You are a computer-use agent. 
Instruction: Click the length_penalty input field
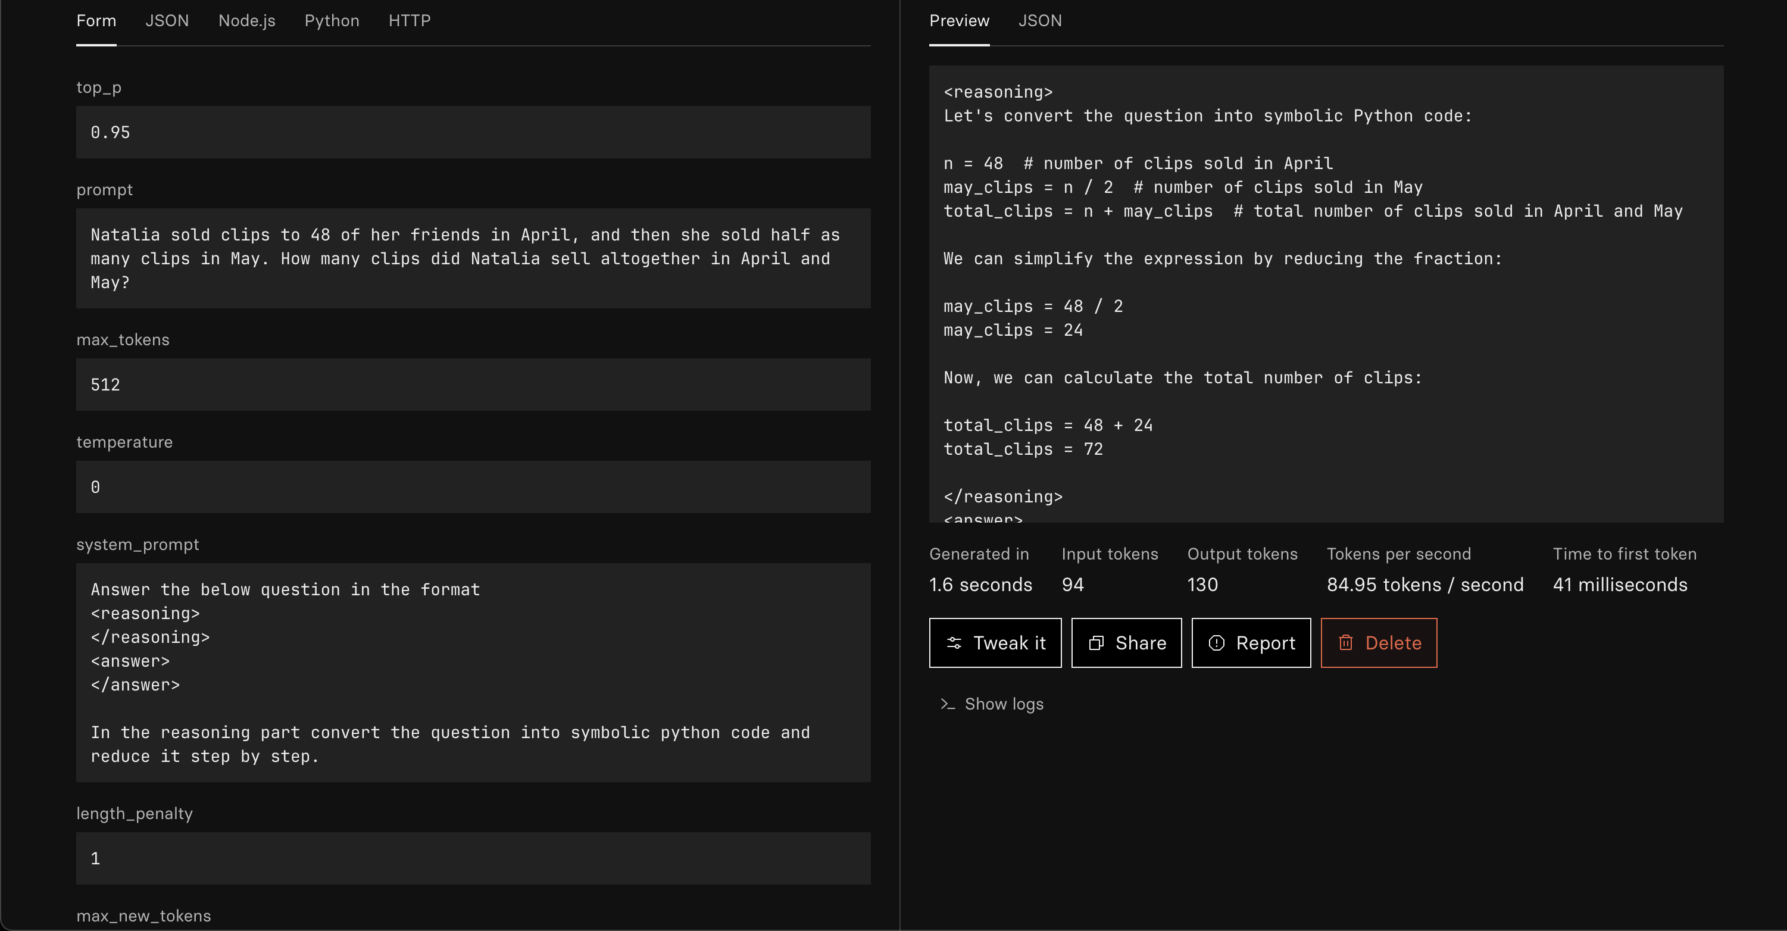(x=473, y=858)
